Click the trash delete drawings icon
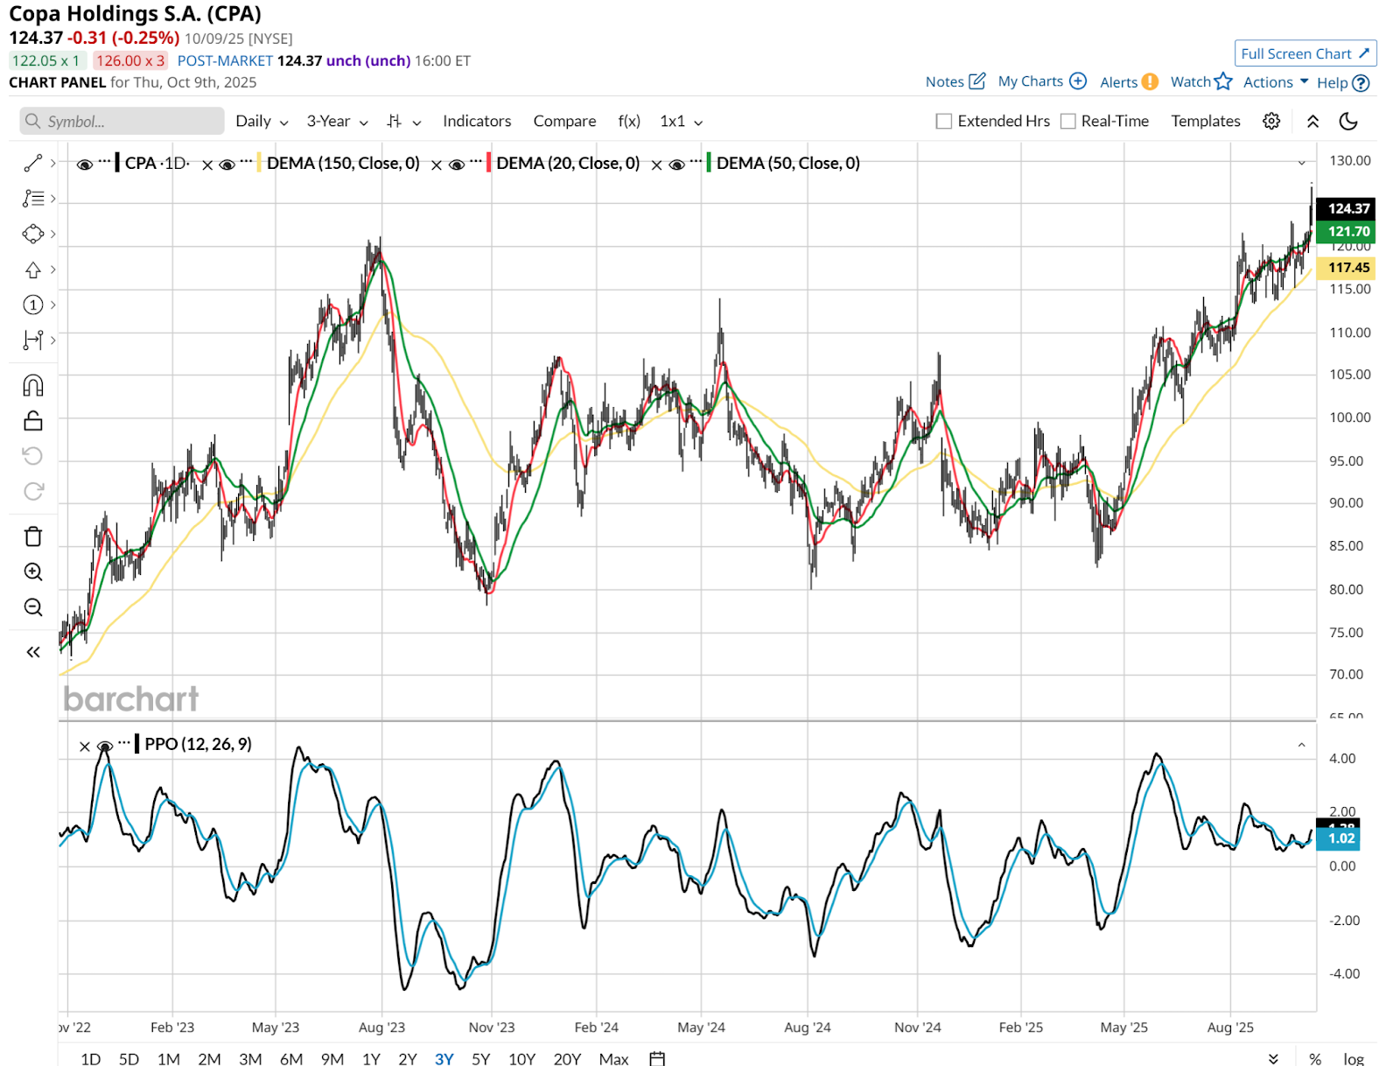1400x1066 pixels. pyautogui.click(x=33, y=537)
